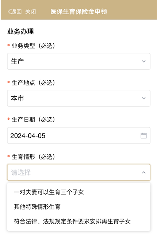Viewport: 157px width, 238px height.
Task: Open the 业务类型 dropdown showing 生产
Action: [78, 61]
